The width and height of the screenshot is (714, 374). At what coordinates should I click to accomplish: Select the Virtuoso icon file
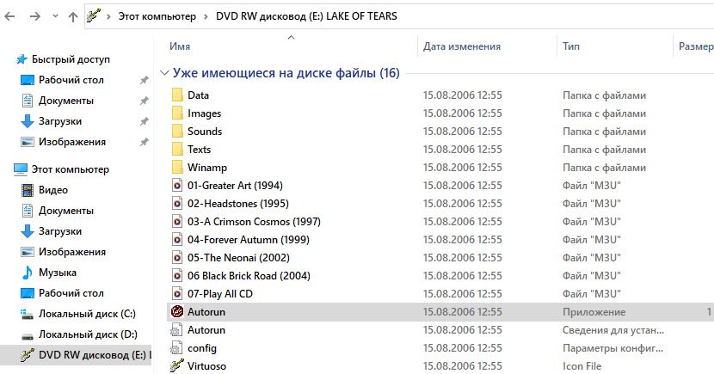(176, 365)
